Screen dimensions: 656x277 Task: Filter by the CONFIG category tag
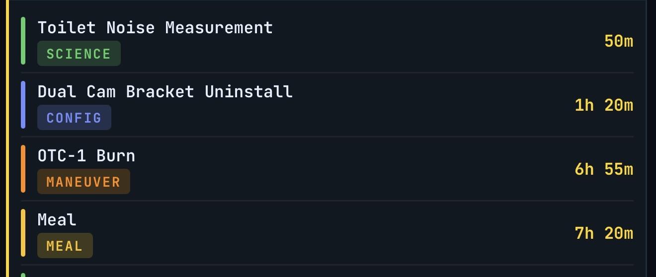coord(74,118)
